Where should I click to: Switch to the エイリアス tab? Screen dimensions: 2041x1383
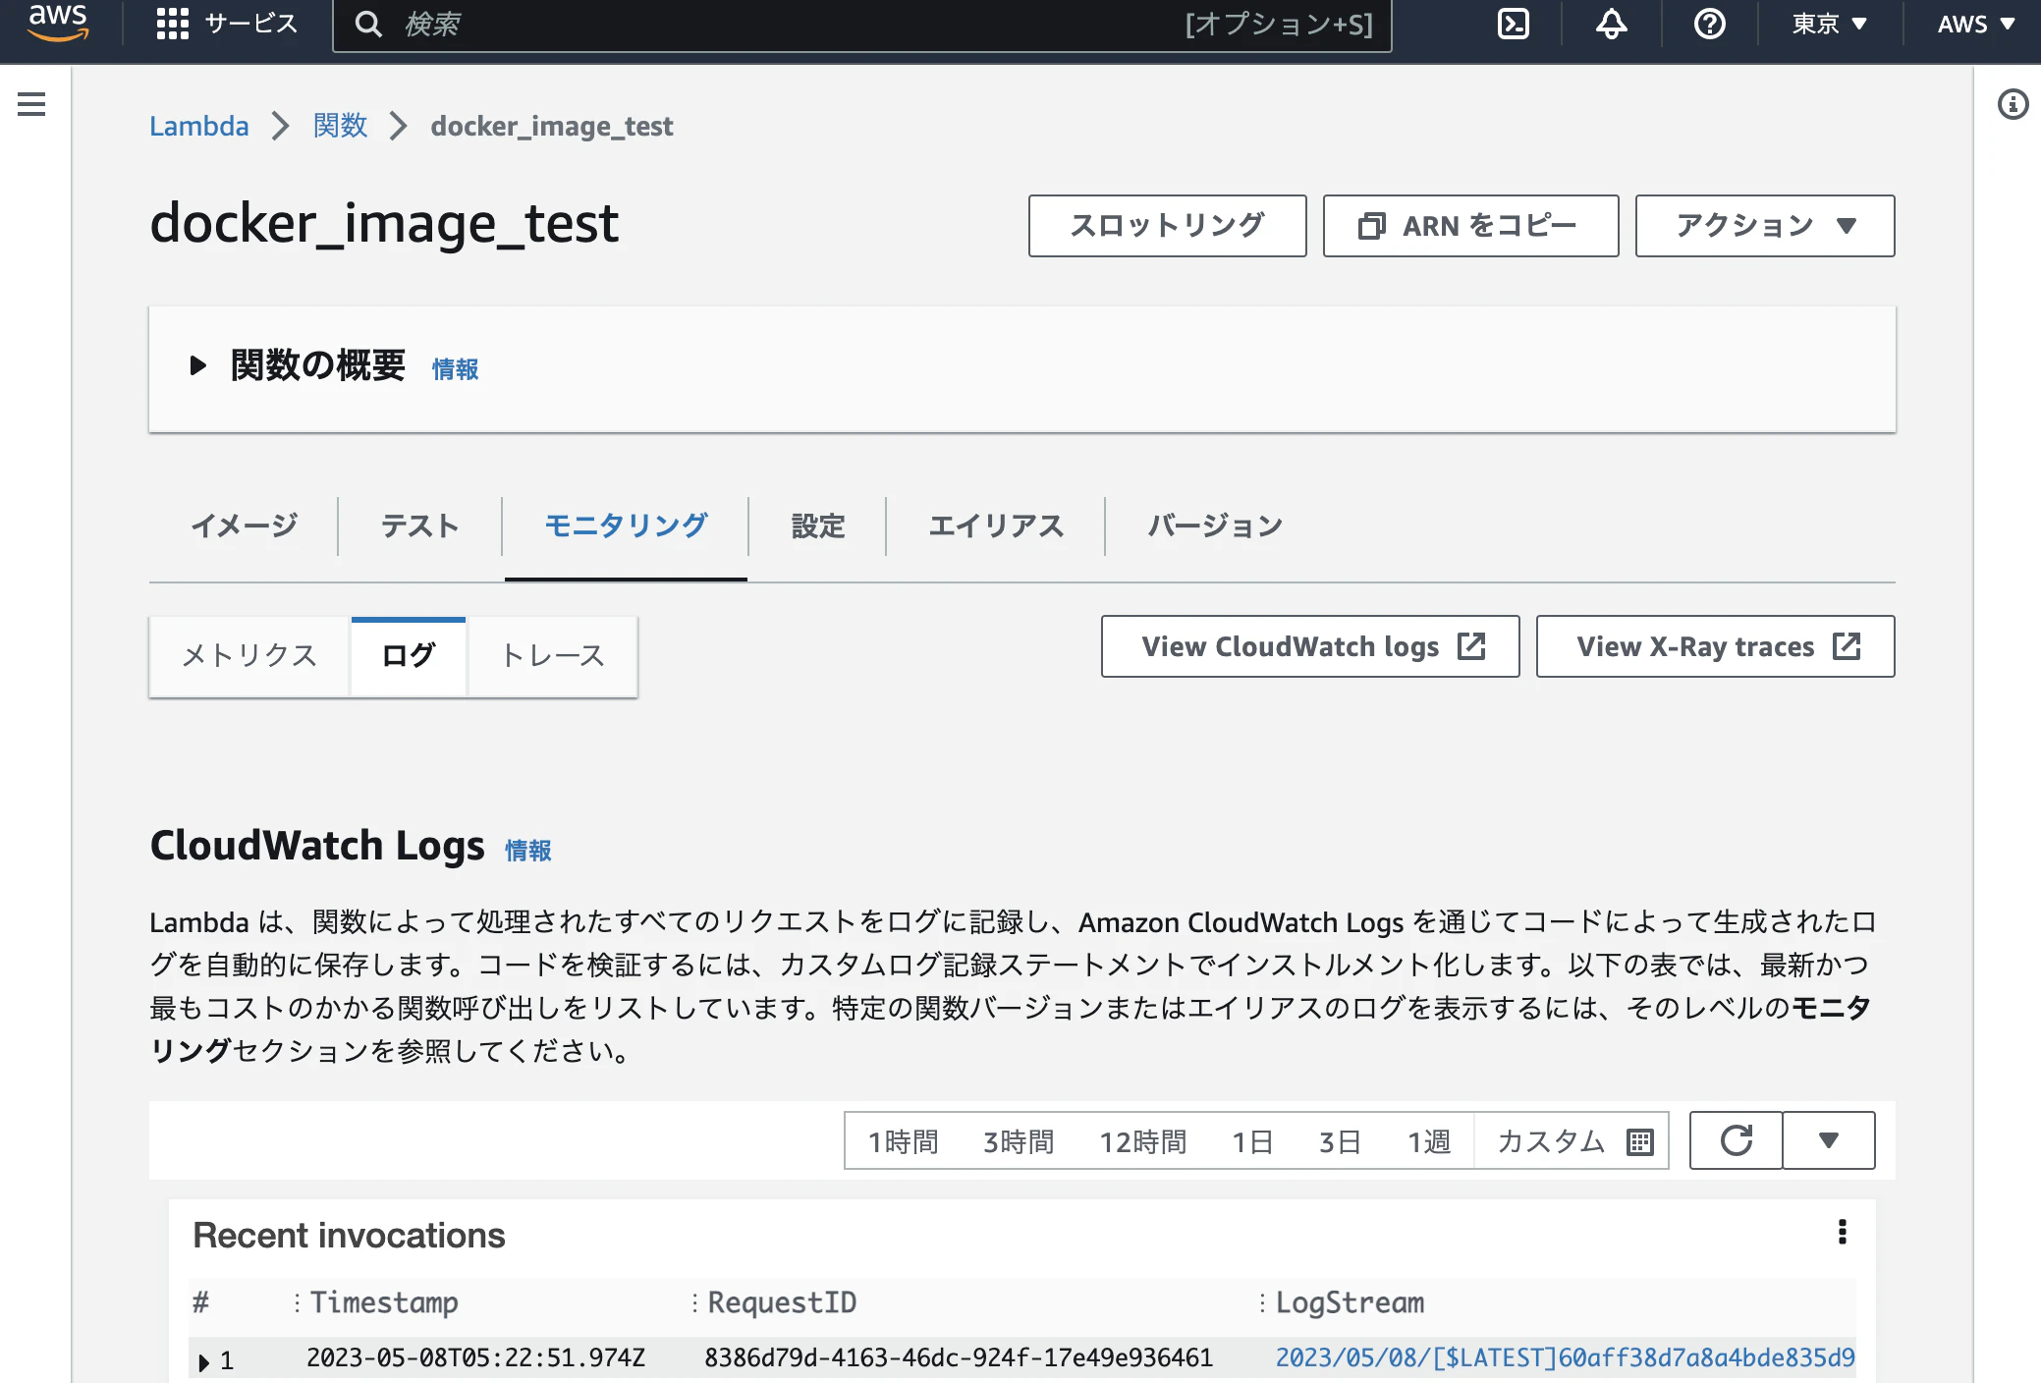tap(996, 526)
